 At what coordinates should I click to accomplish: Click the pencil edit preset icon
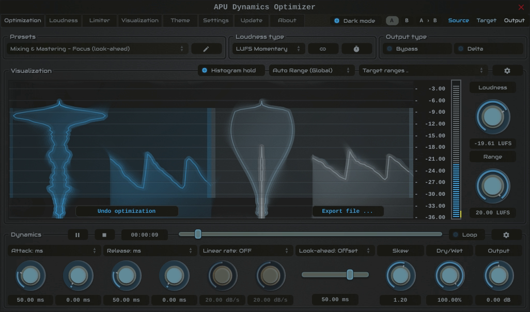coord(206,49)
